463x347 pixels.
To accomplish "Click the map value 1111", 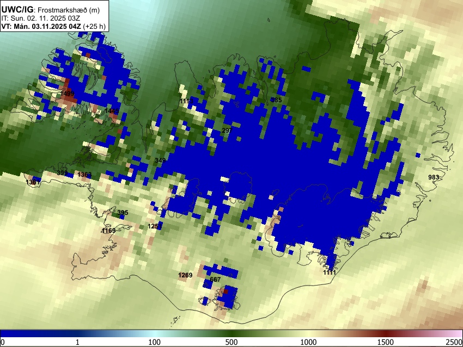I will 330,272.
